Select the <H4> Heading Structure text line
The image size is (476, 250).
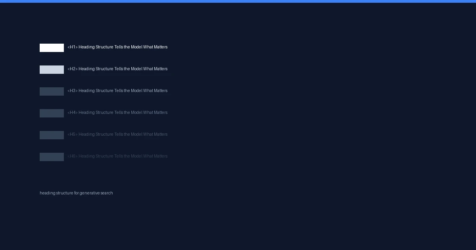pyautogui.click(x=117, y=113)
